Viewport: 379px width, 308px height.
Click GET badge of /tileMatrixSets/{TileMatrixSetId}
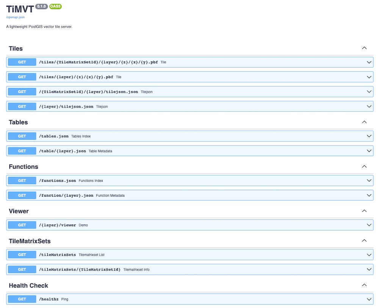(x=22, y=270)
